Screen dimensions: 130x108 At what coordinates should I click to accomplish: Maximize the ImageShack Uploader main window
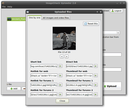[120, 3]
